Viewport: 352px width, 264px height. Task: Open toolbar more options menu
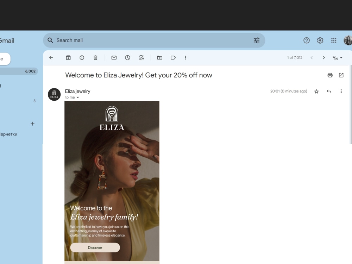[x=186, y=58]
